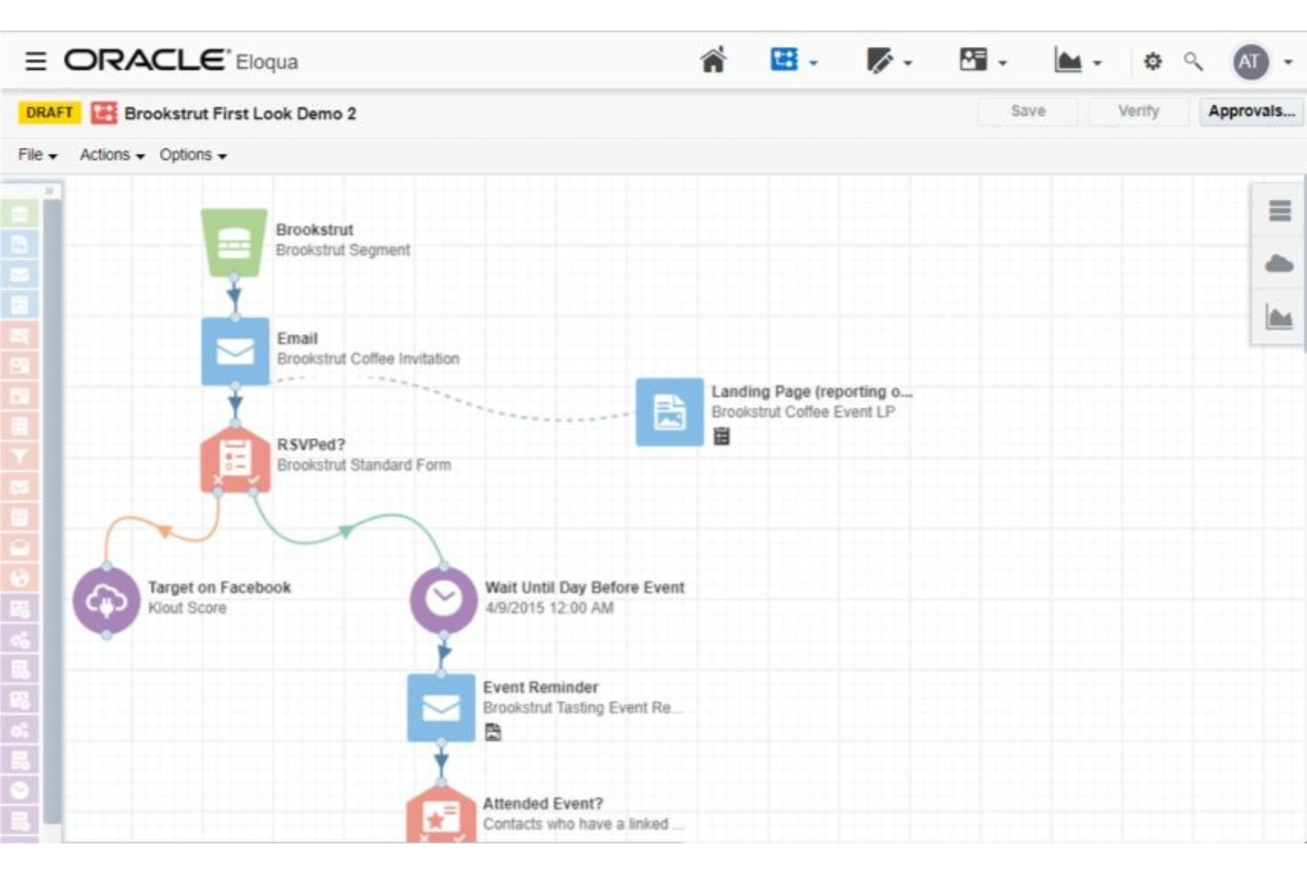Click the DRAFT status badge
Viewport: 1307px width, 872px height.
49,112
